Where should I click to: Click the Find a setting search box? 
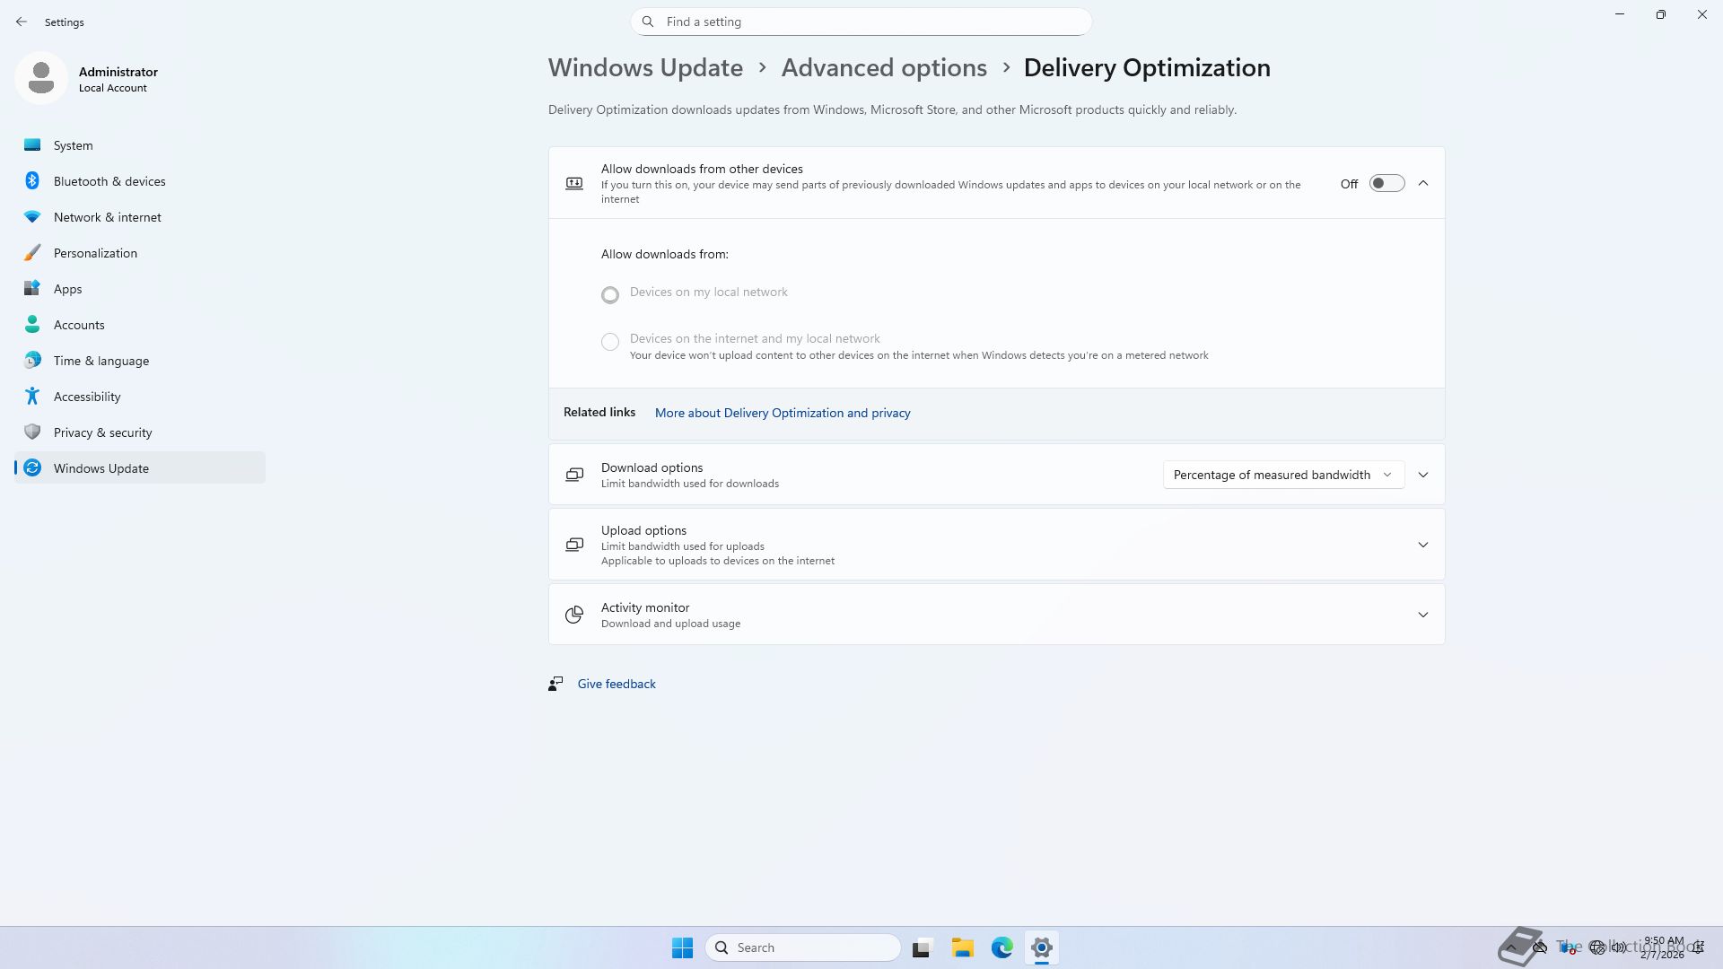861,22
